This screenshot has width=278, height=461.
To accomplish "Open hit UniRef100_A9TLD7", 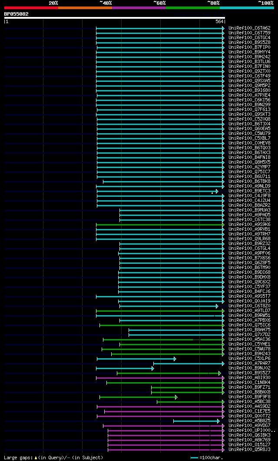I will point(250,311).
